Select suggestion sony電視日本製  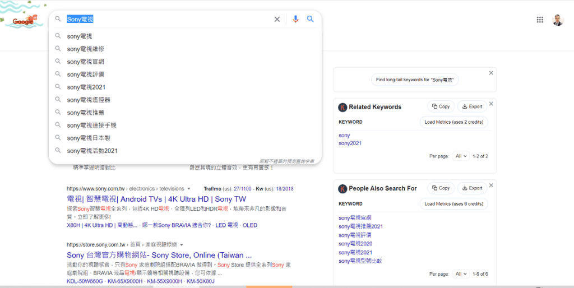[x=185, y=138]
